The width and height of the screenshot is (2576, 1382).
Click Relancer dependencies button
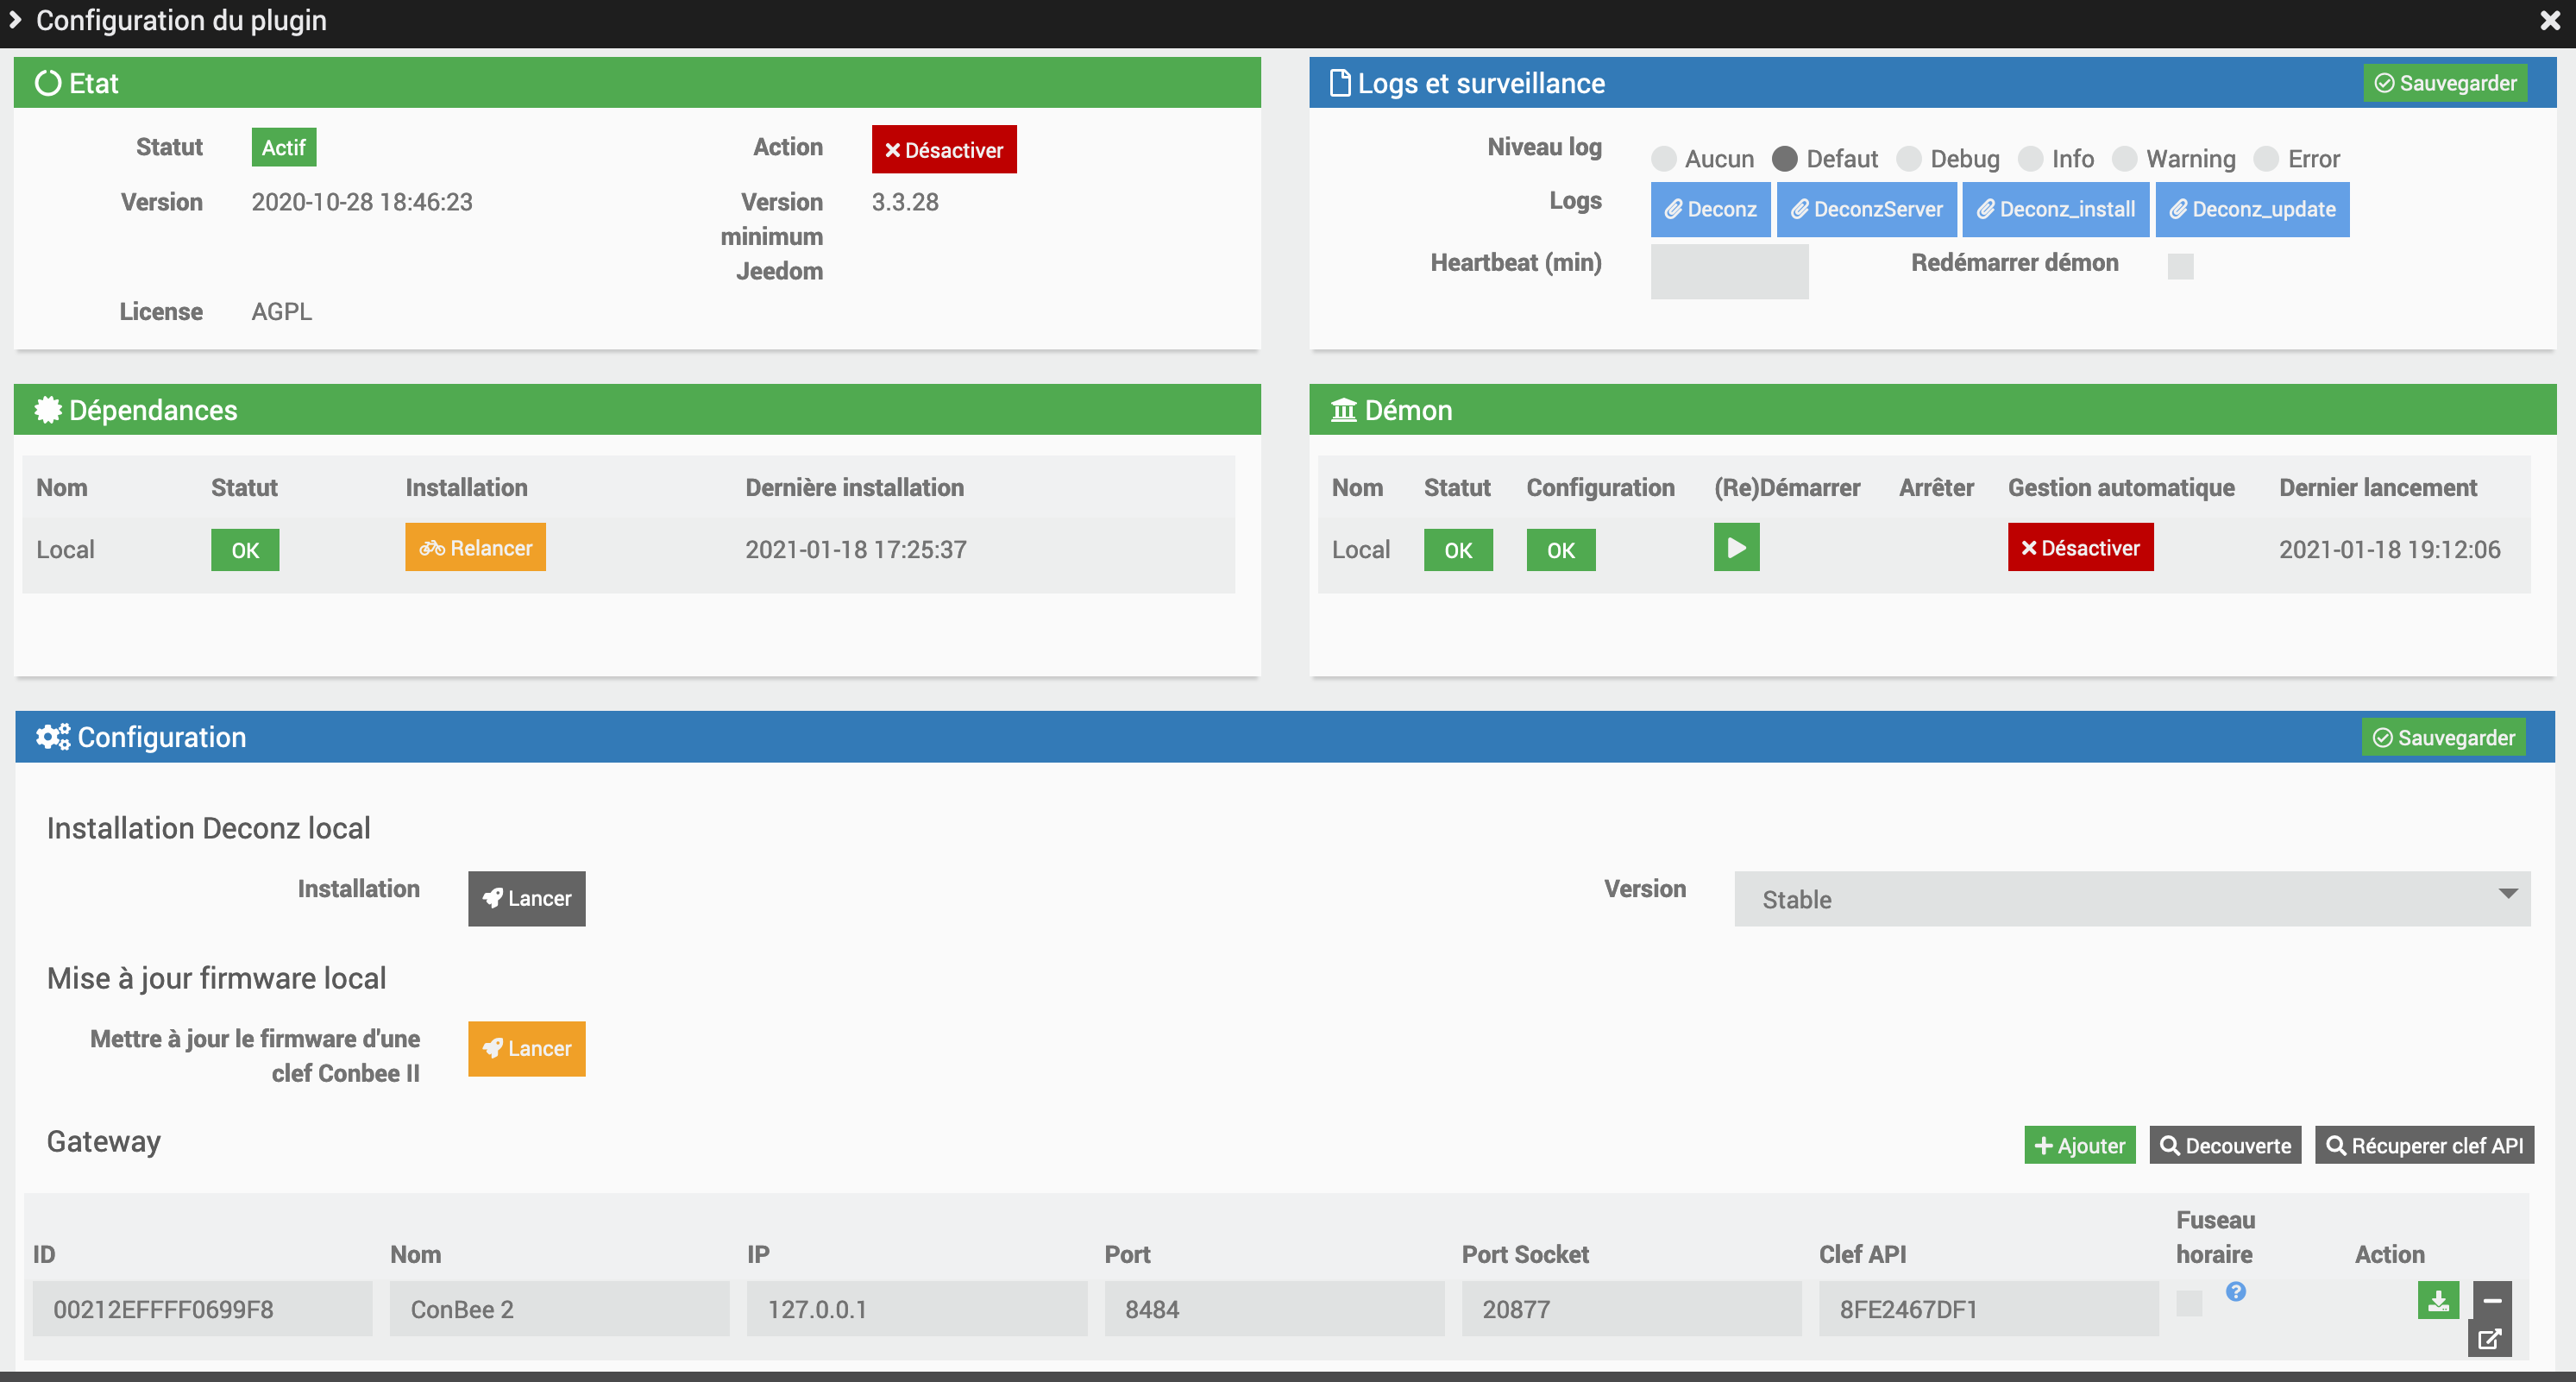(475, 548)
